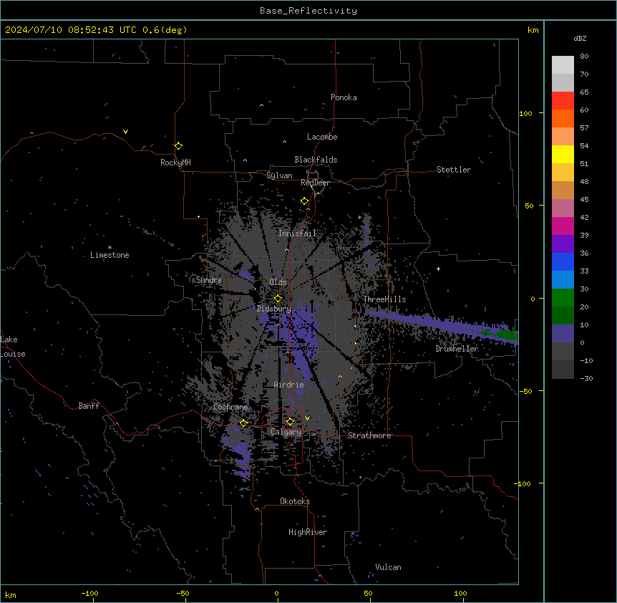Choose the tan 45–48 dBZ swatch

pyautogui.click(x=563, y=190)
